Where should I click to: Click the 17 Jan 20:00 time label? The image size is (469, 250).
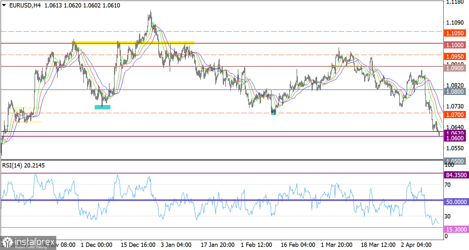click(x=218, y=244)
